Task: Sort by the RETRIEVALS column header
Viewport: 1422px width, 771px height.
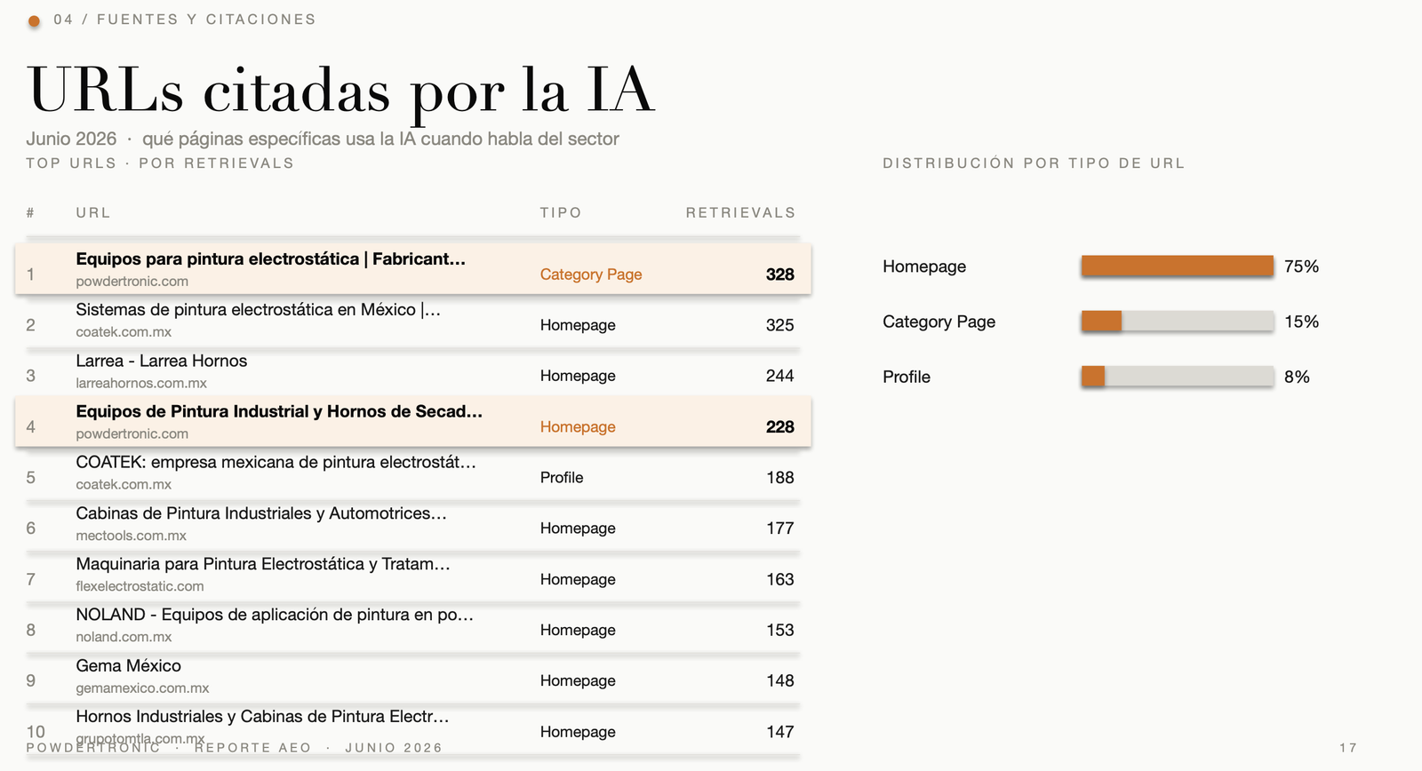Action: (740, 213)
